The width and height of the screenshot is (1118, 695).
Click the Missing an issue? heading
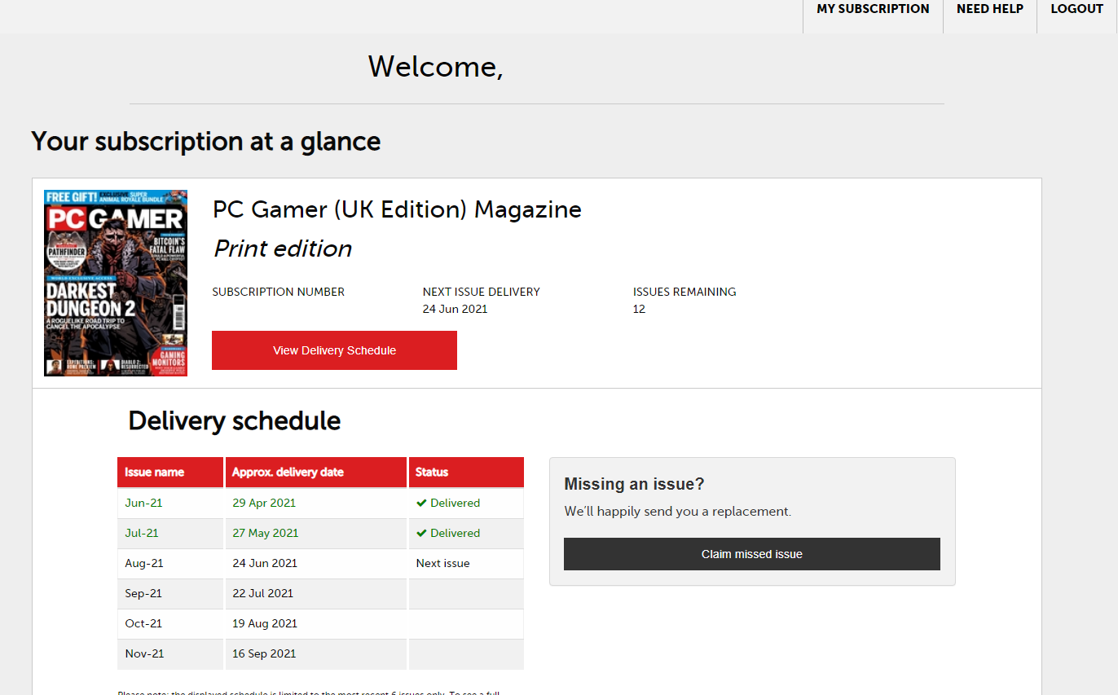(634, 484)
